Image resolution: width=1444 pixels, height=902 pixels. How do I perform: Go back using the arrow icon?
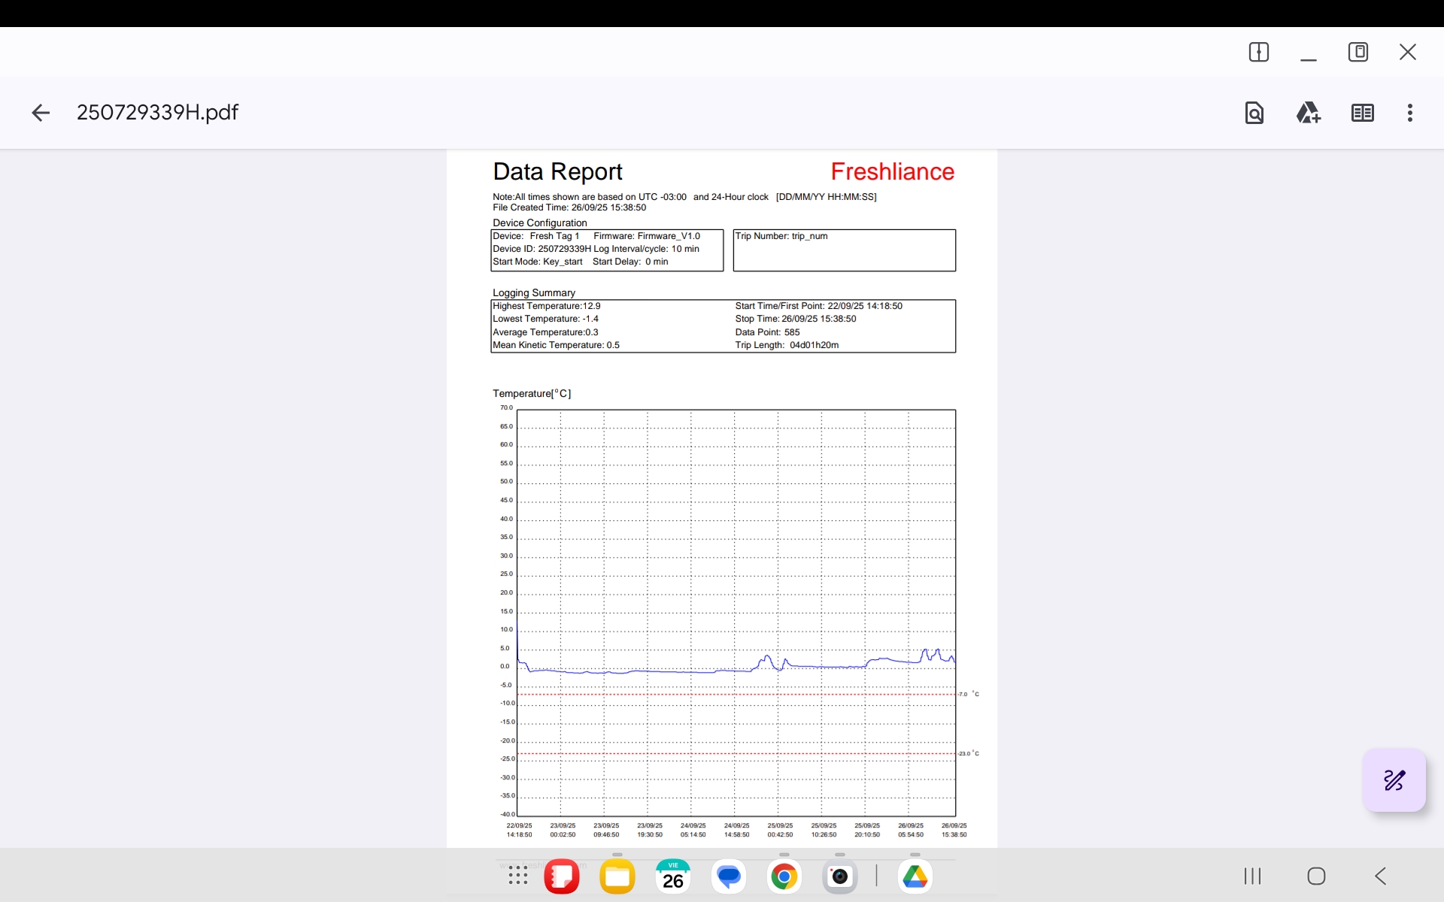pyautogui.click(x=41, y=113)
